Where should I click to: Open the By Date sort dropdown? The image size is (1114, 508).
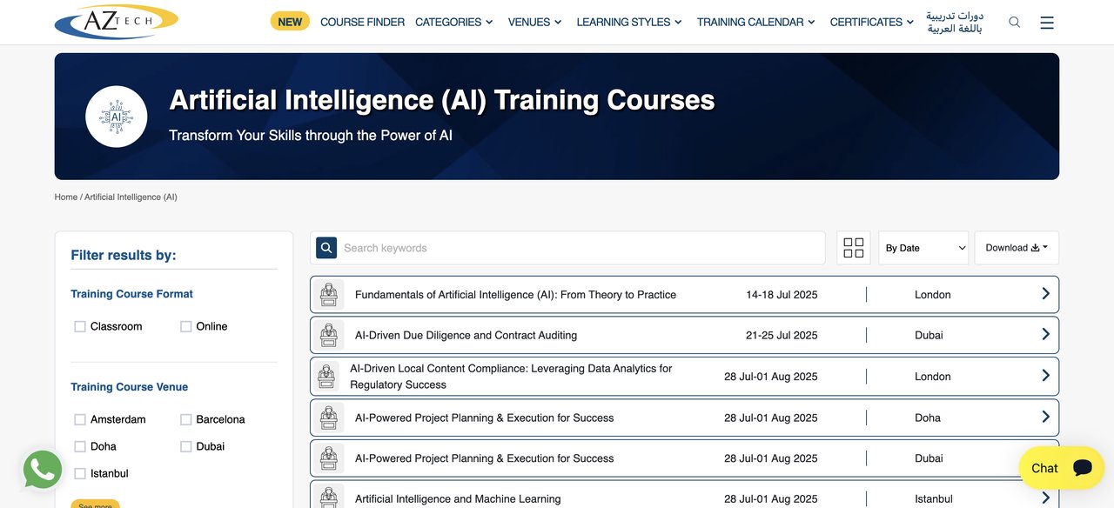coord(923,248)
